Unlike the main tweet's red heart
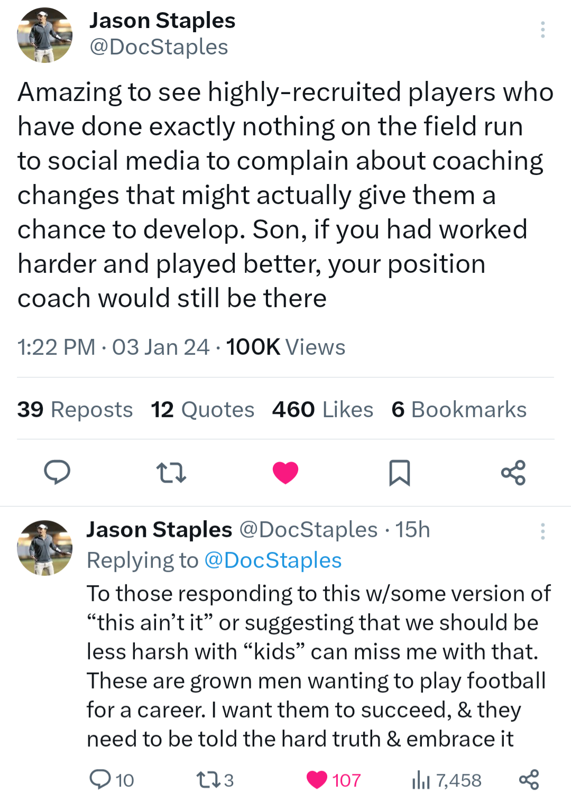This screenshot has width=571, height=807. (285, 473)
